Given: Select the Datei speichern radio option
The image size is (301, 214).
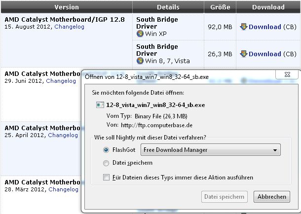Looking at the screenshot, I should 106,163.
